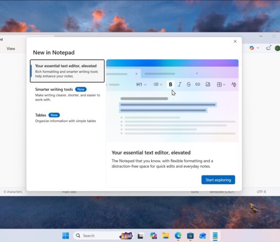Open the Outlook app from taskbar

(x=203, y=236)
